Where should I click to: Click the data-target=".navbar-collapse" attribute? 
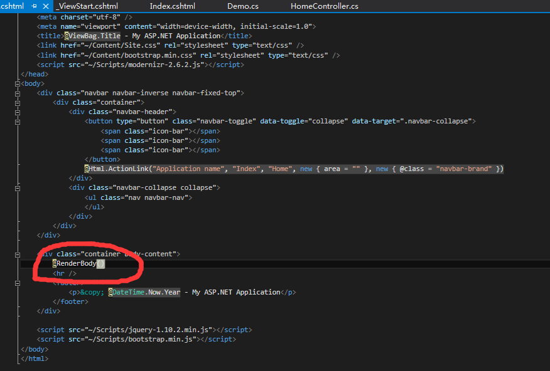(412, 121)
